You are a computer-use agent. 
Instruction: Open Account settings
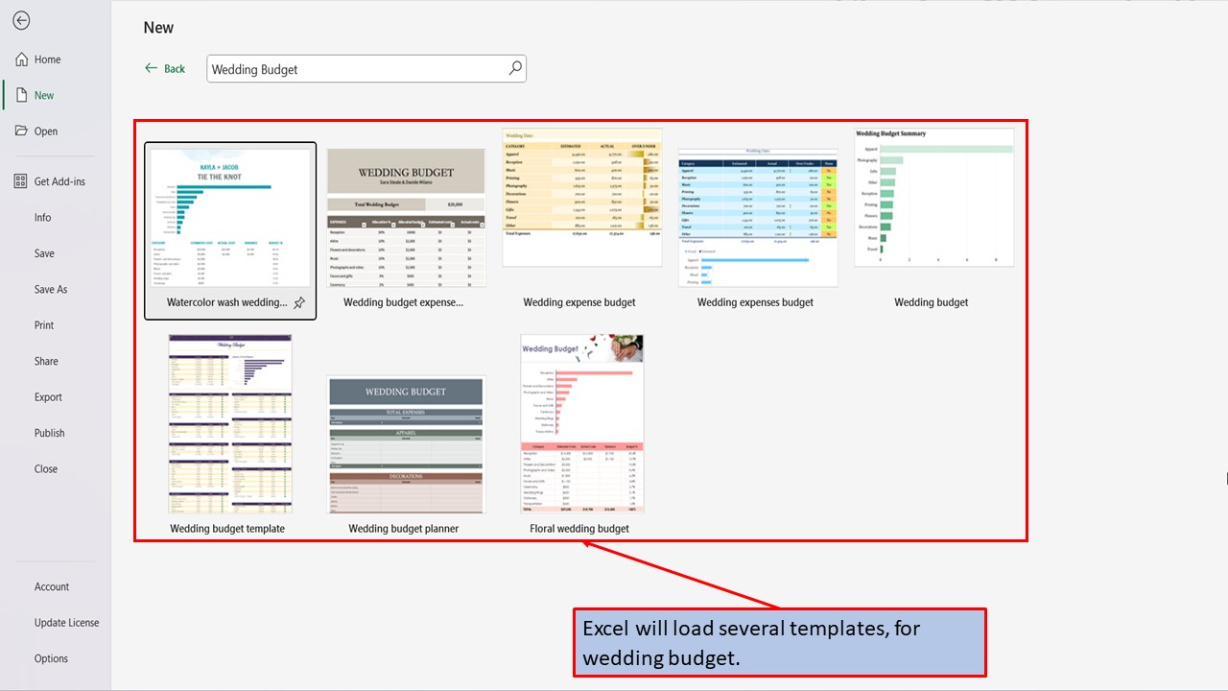[x=52, y=586]
